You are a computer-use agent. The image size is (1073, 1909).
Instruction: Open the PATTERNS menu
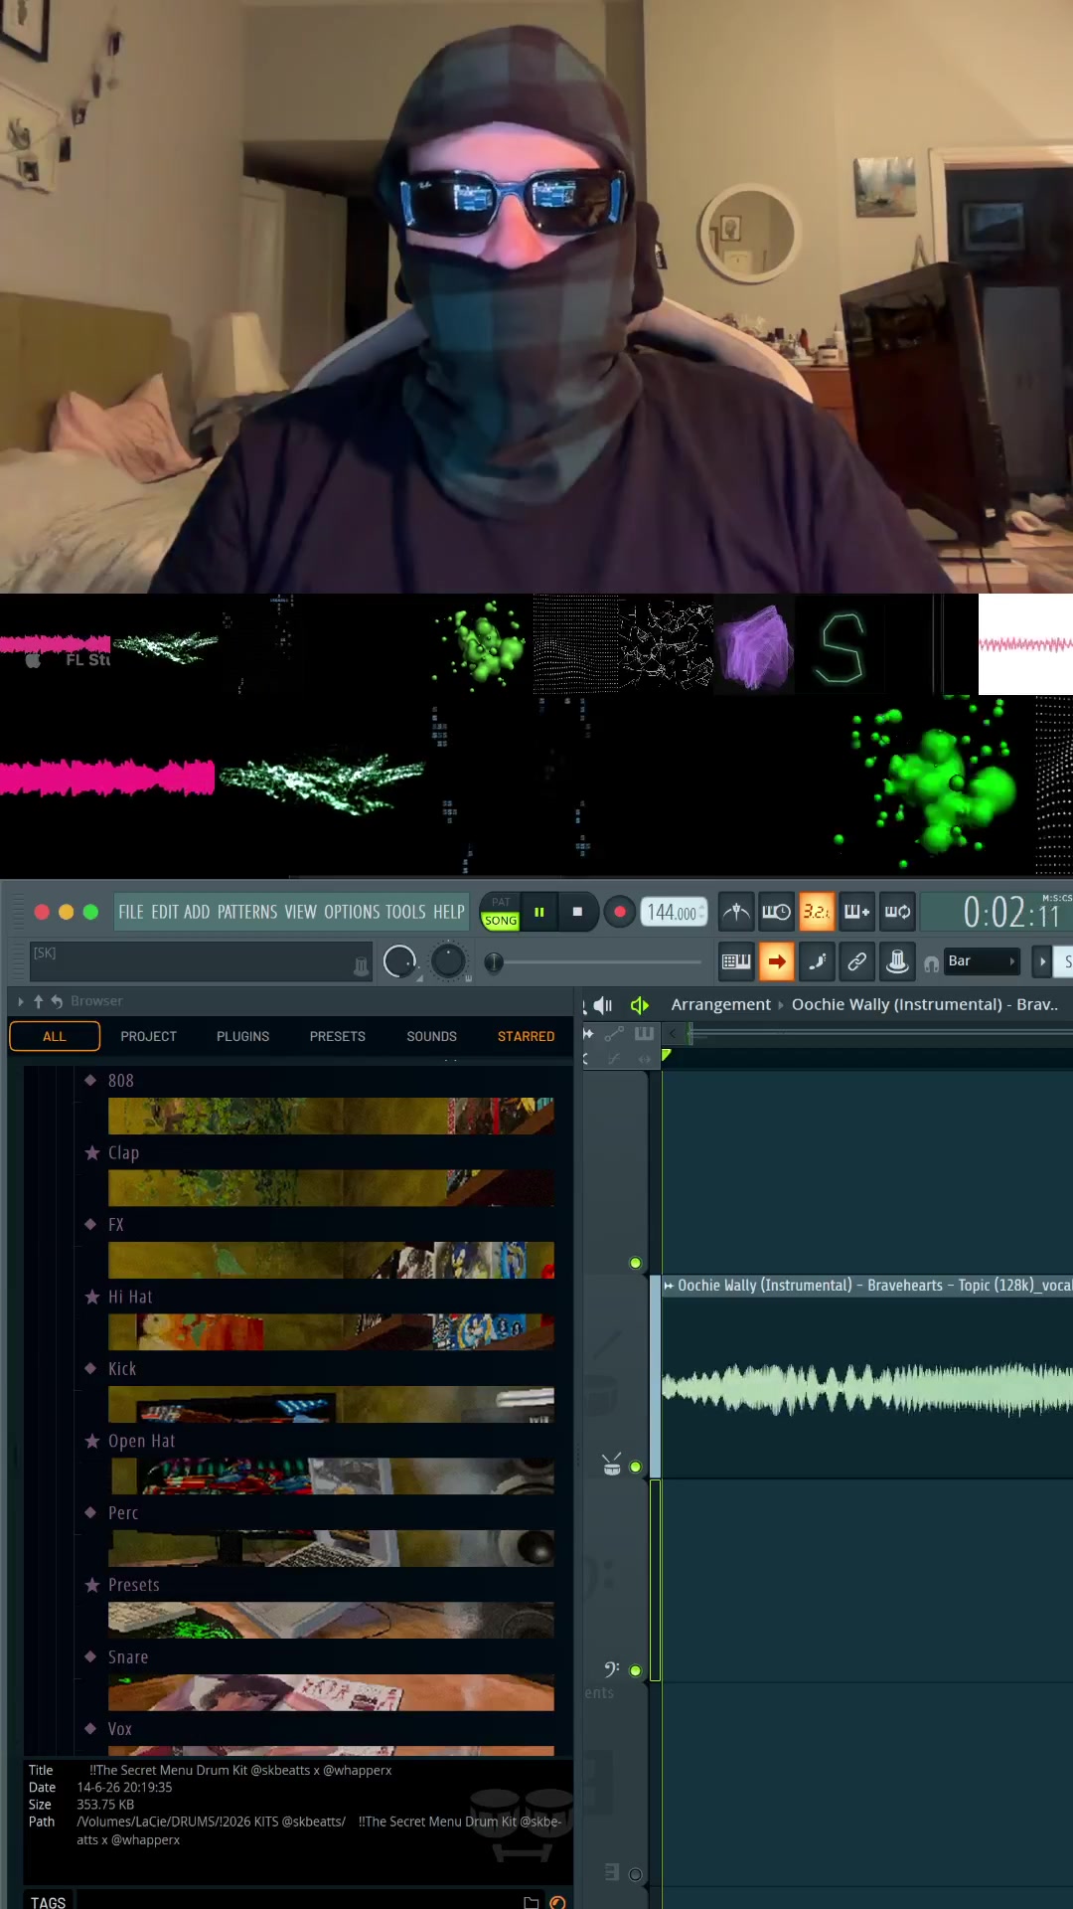tap(247, 912)
